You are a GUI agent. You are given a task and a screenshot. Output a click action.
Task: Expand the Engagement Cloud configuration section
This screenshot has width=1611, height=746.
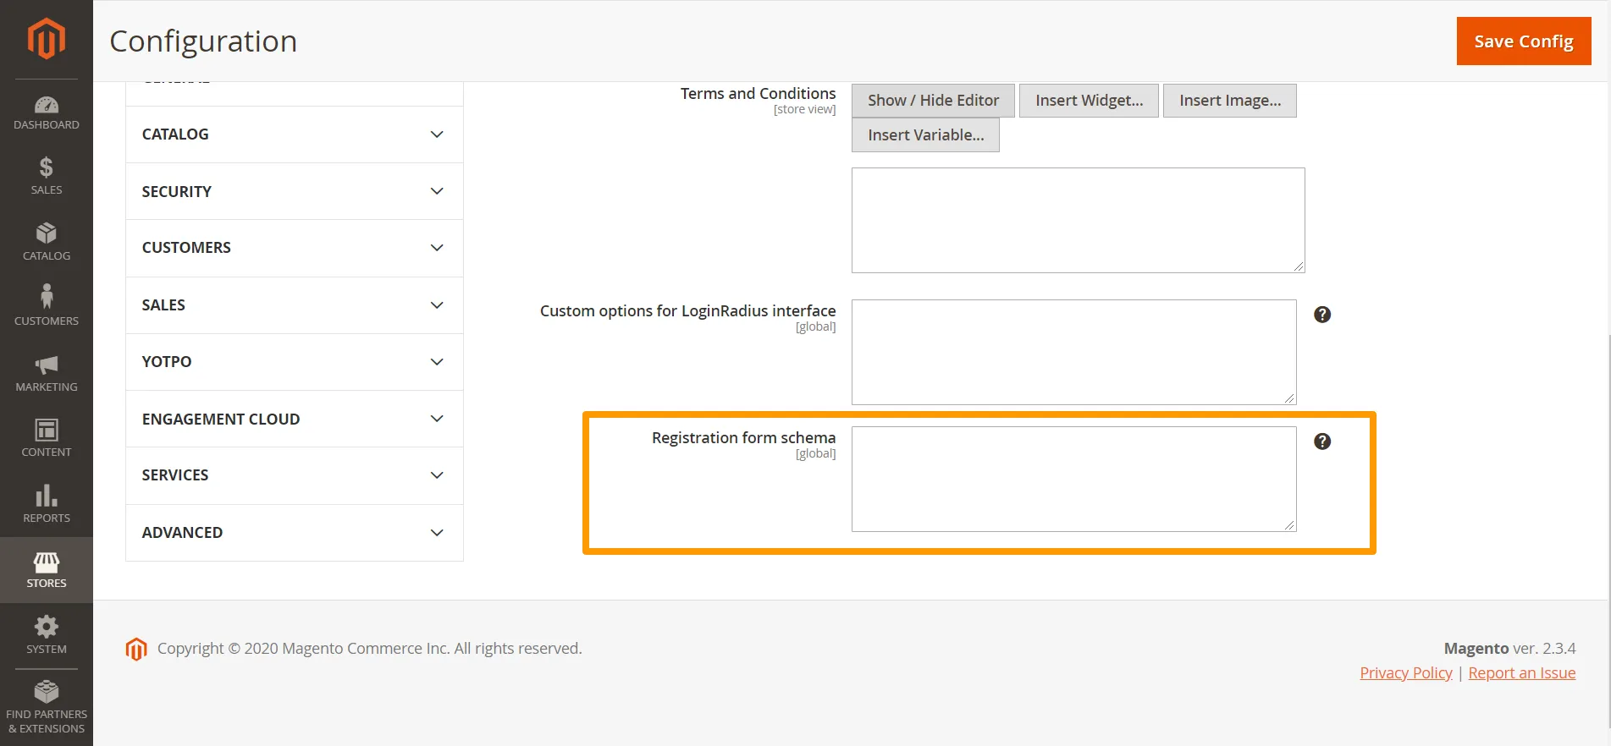pyautogui.click(x=294, y=419)
